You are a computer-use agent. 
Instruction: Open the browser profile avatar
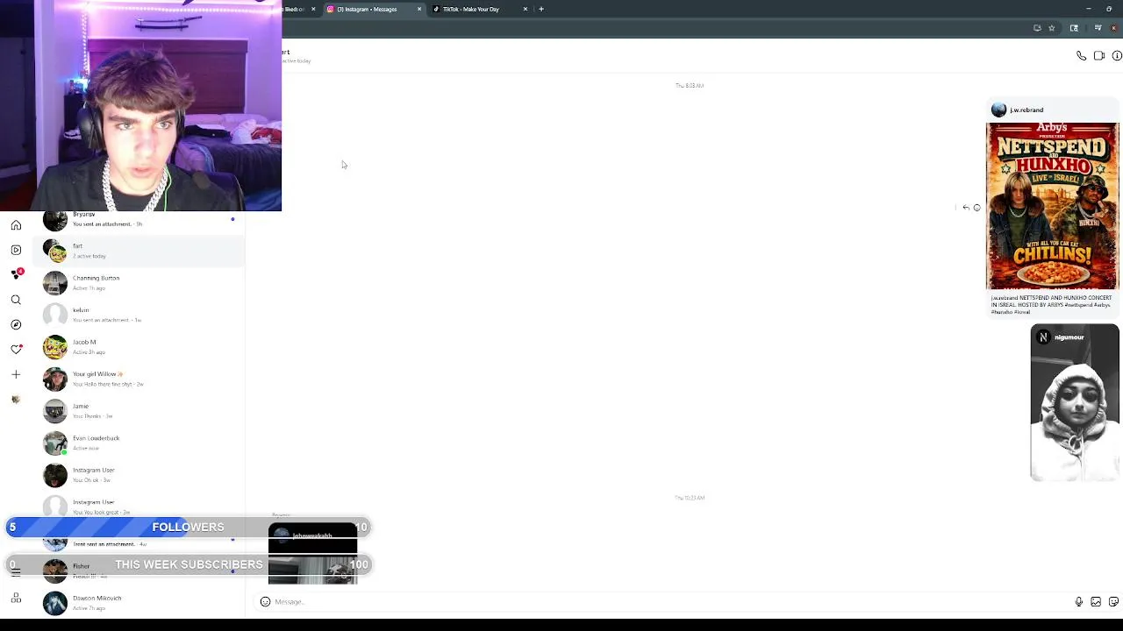point(1114,28)
